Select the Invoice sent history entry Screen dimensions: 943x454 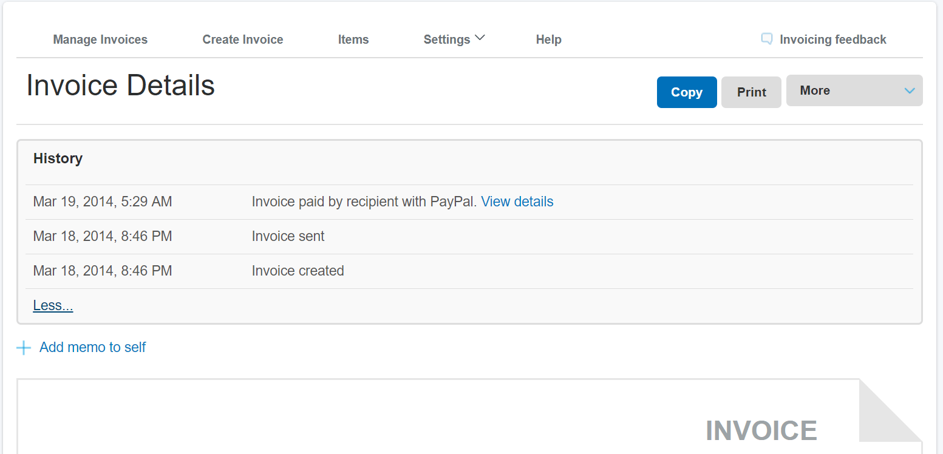pyautogui.click(x=288, y=236)
